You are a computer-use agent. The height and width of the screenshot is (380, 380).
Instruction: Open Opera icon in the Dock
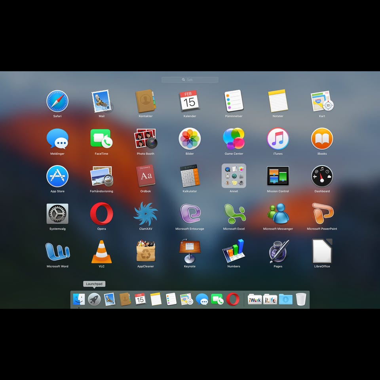[233, 299]
